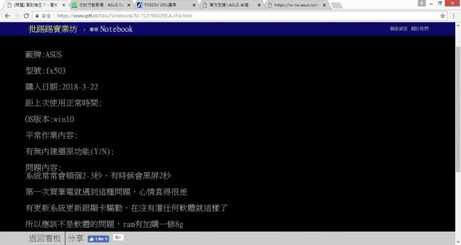Close the first PTT question tab
461x245 pixels.
coord(63,5)
